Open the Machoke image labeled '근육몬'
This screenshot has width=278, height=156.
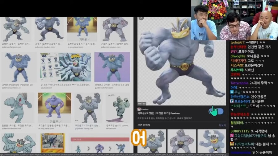pos(54,108)
